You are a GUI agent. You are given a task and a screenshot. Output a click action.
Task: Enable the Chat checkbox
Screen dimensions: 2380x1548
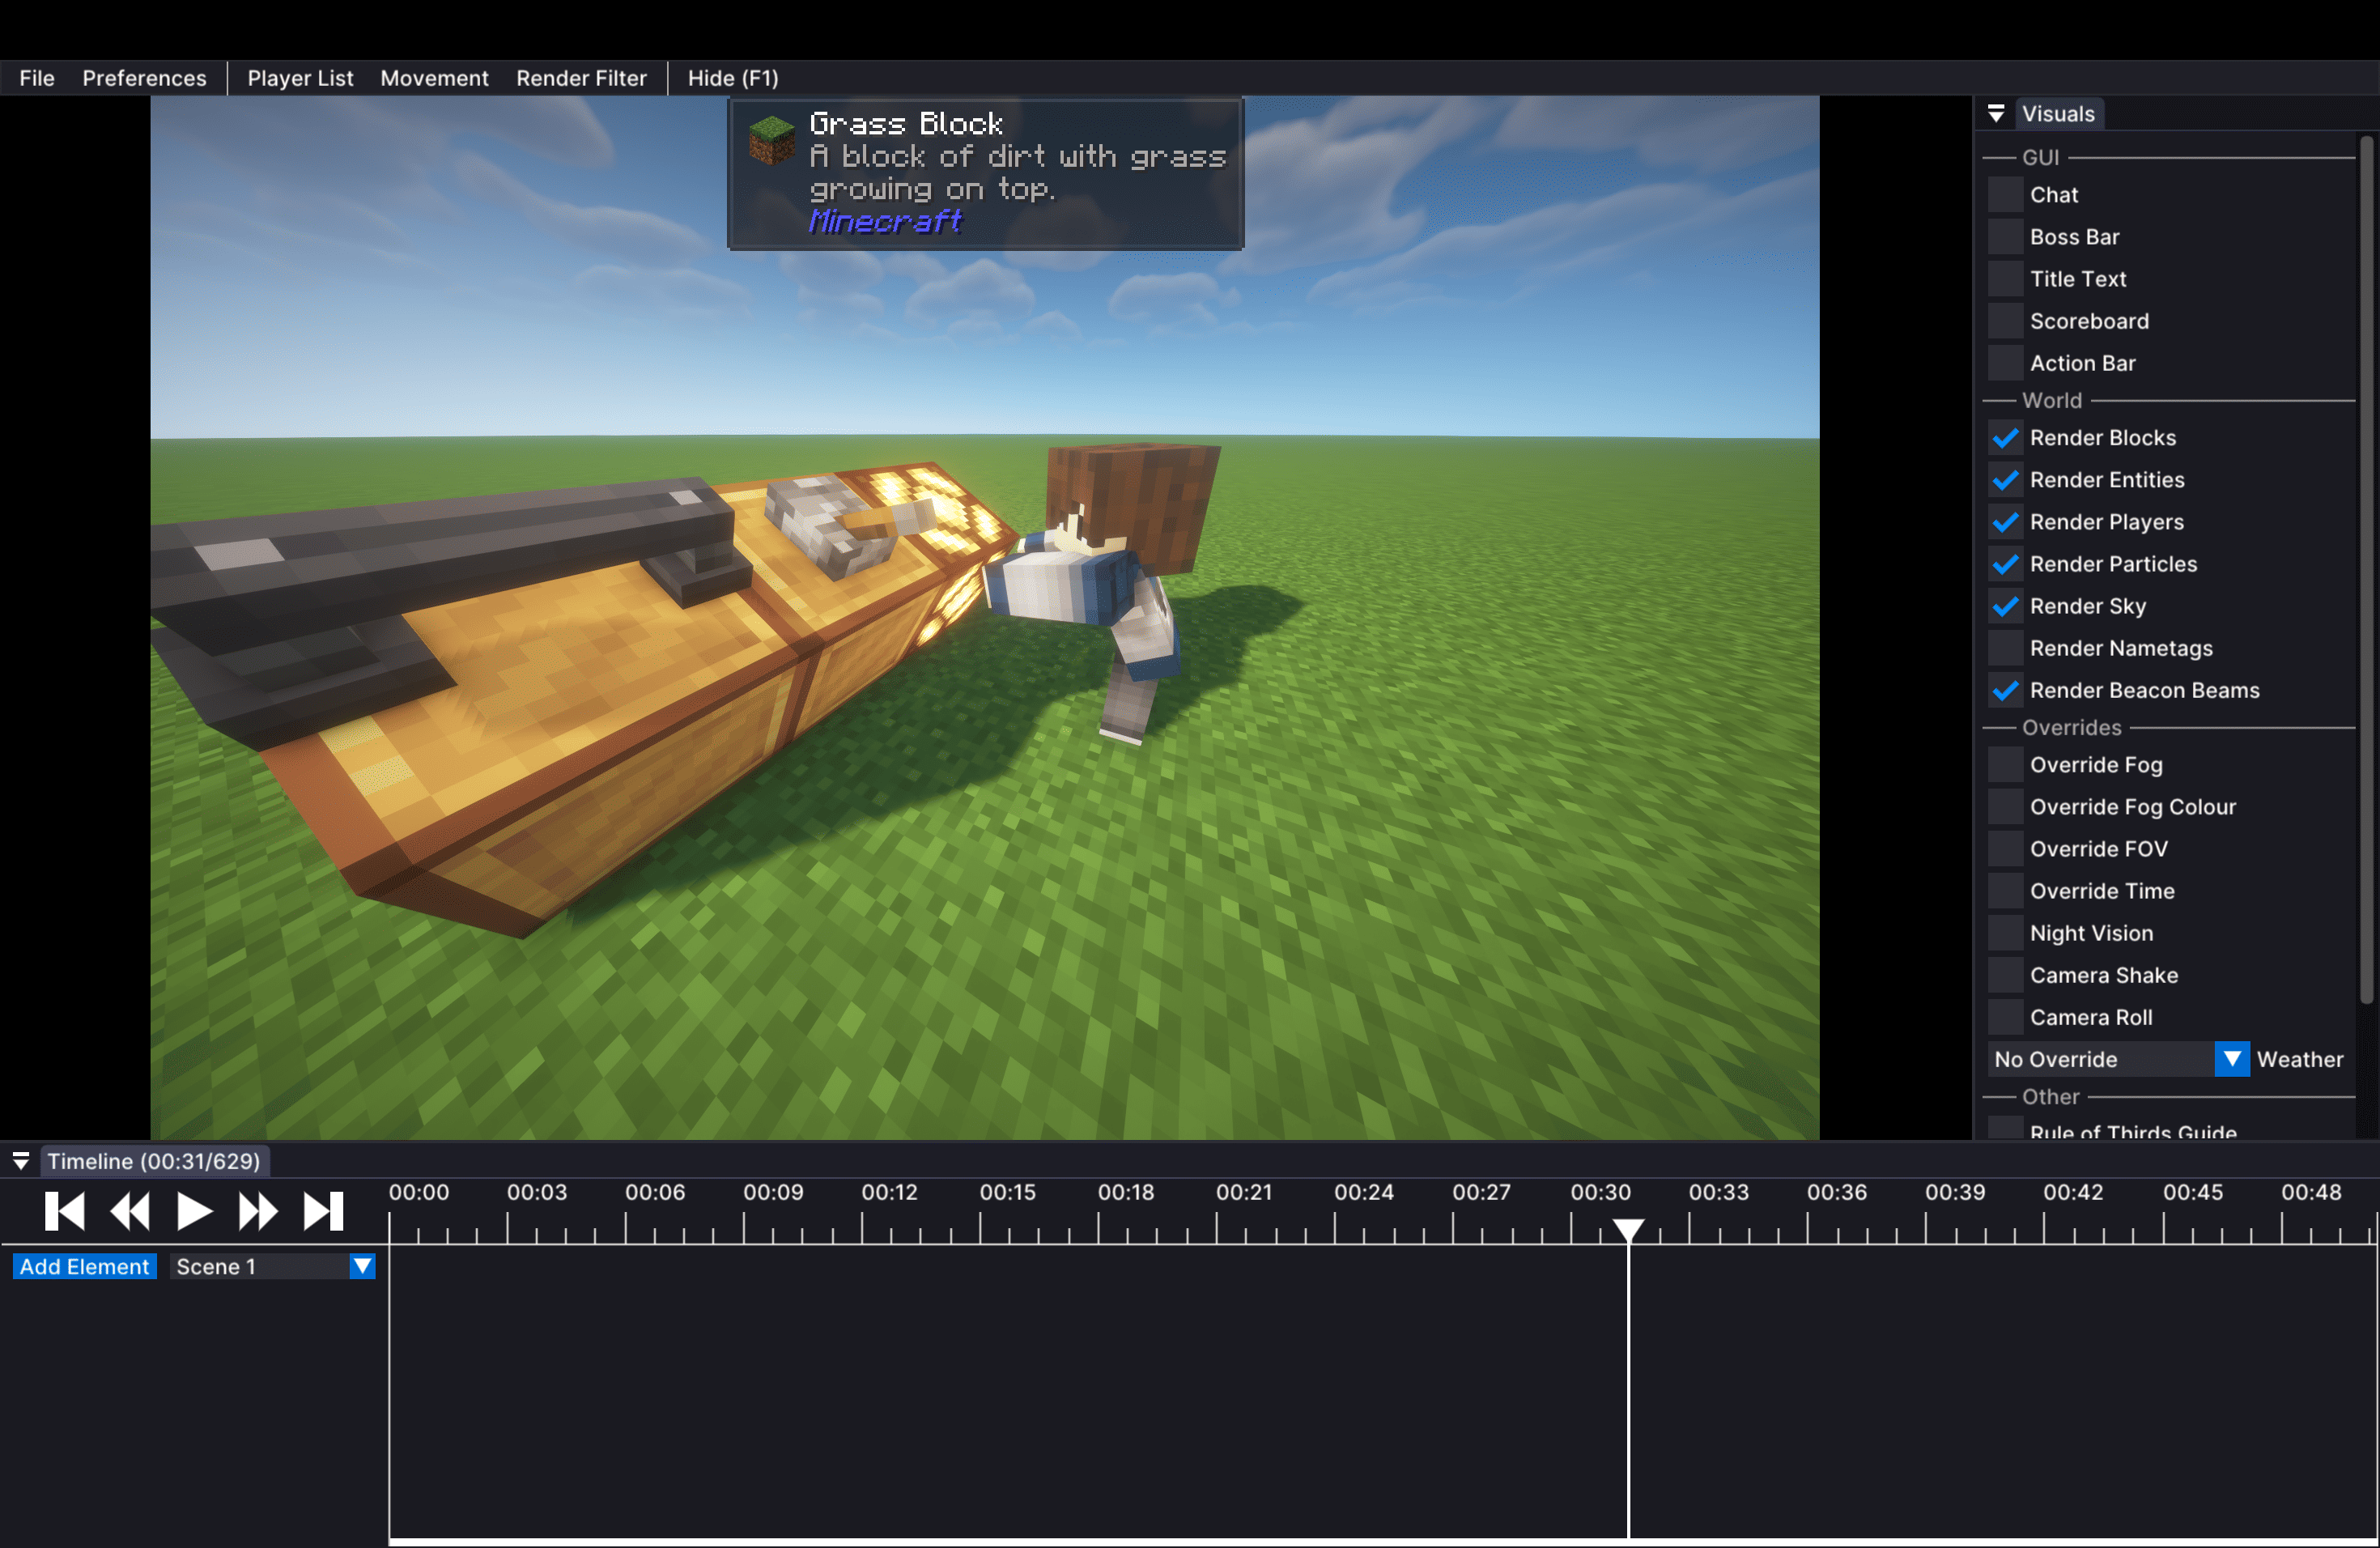click(2005, 195)
